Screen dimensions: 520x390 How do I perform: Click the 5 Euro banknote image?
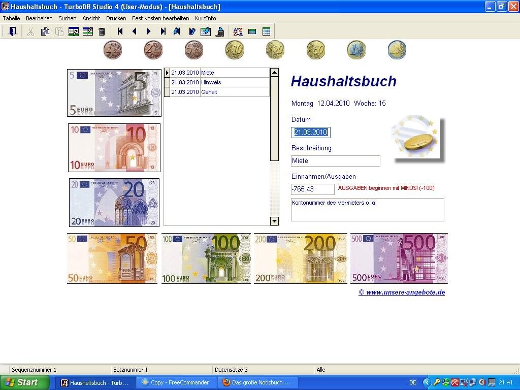point(114,93)
